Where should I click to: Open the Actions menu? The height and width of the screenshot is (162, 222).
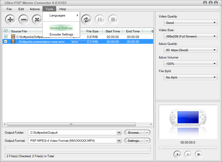(35, 9)
